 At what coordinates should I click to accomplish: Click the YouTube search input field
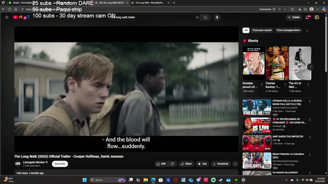coord(152,17)
